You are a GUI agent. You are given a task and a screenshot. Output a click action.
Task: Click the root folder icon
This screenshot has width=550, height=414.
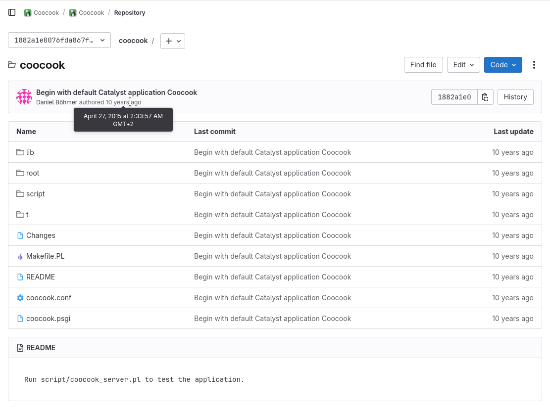point(20,173)
